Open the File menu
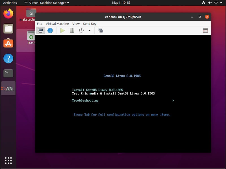 click(x=40, y=24)
